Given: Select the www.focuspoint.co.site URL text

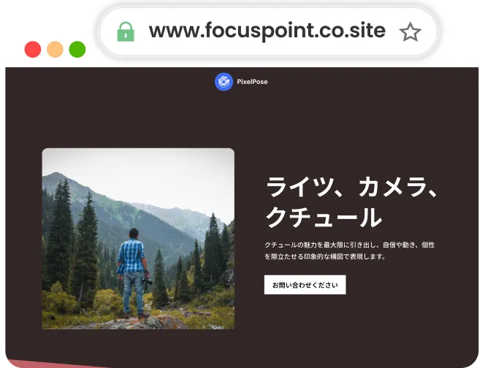Looking at the screenshot, I should 267,31.
